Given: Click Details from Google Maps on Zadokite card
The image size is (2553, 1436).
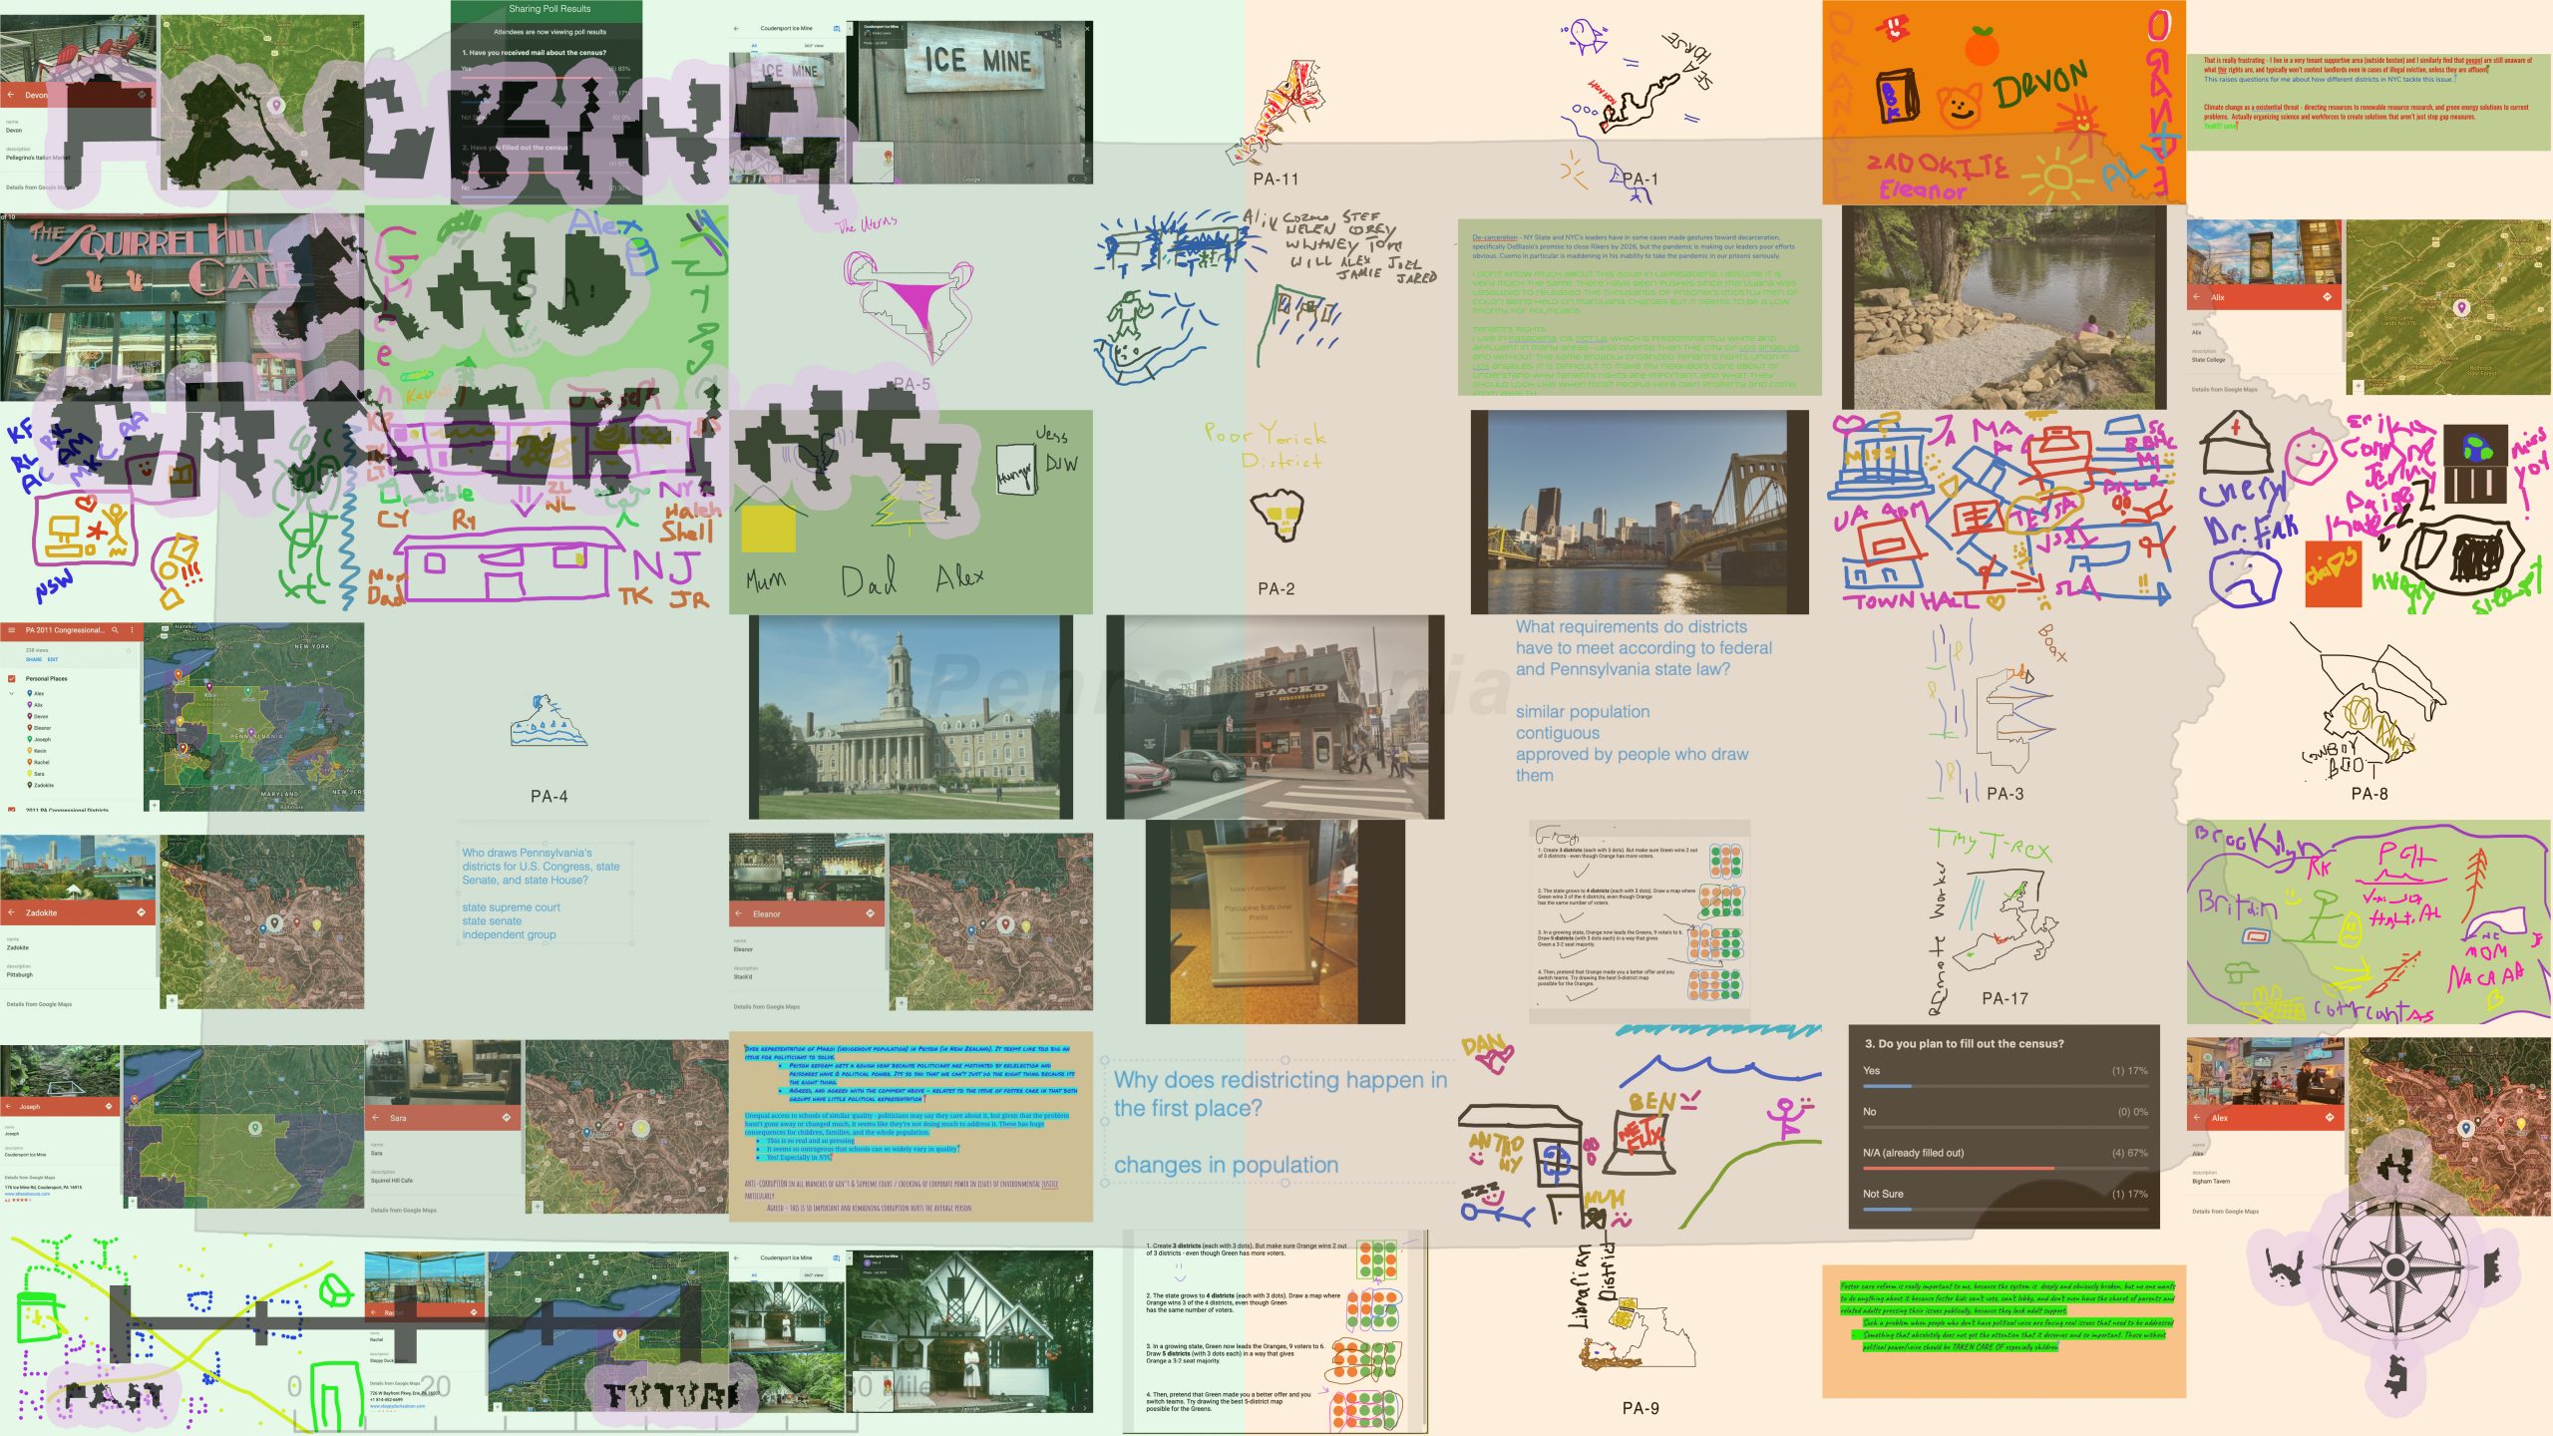Looking at the screenshot, I should 39,1004.
